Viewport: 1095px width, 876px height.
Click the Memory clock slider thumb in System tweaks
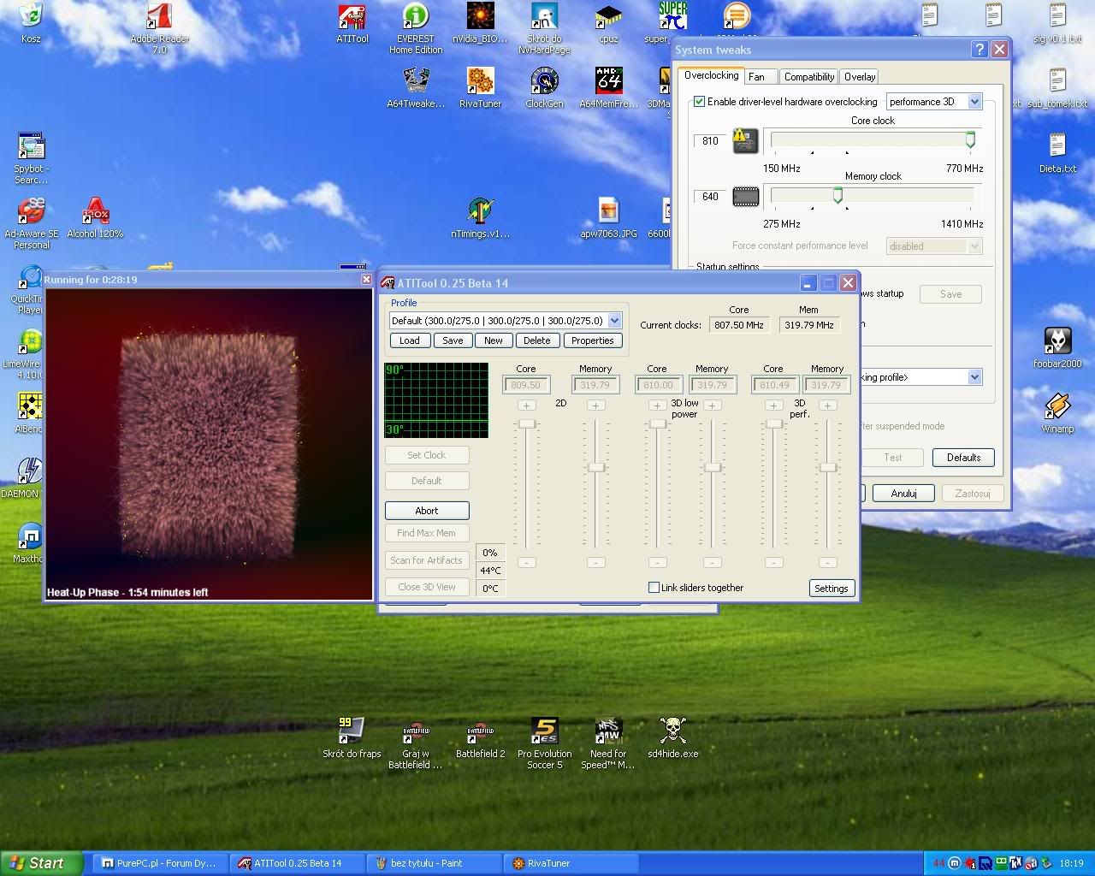[x=838, y=196]
